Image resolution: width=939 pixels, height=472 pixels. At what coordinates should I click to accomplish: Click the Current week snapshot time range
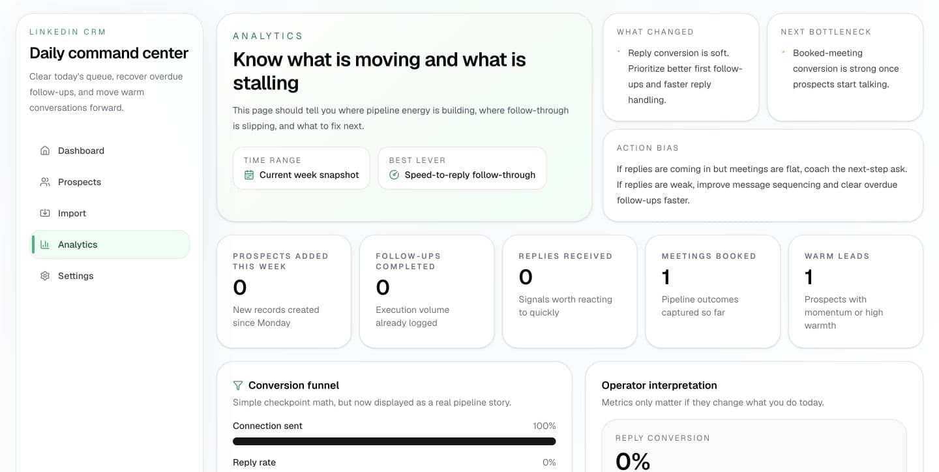click(x=301, y=168)
